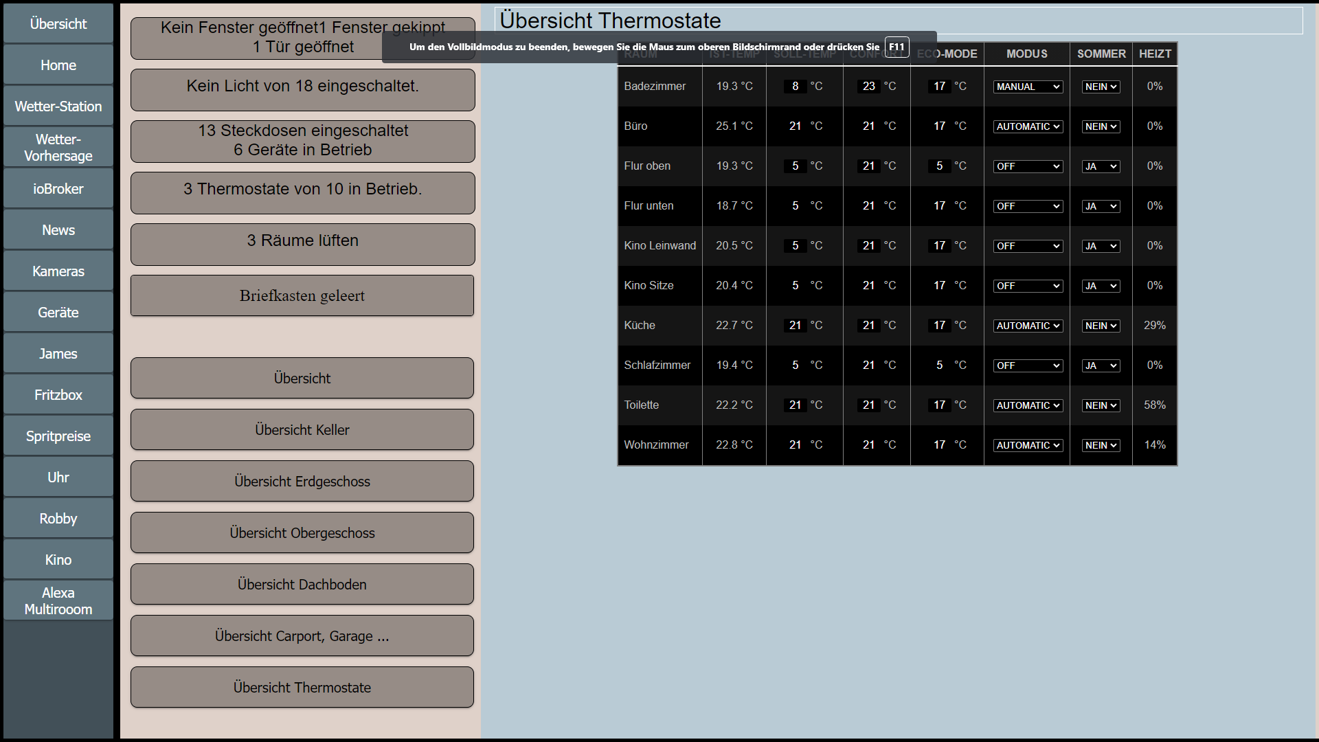Open the Alexa Multiroom sidebar item

pyautogui.click(x=58, y=601)
